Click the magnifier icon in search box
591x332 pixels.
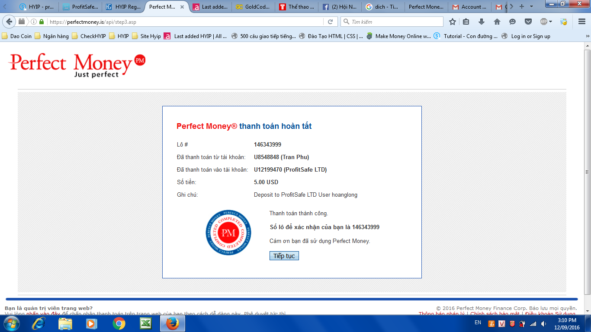[346, 22]
